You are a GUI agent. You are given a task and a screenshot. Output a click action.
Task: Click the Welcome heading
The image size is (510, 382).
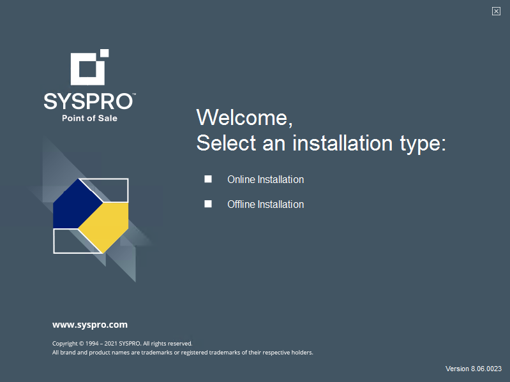point(244,118)
